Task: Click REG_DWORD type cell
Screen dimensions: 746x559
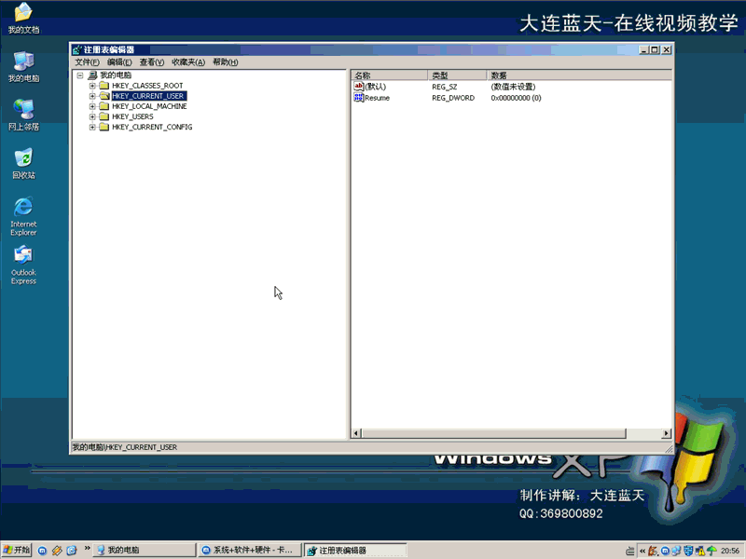Action: [x=453, y=98]
